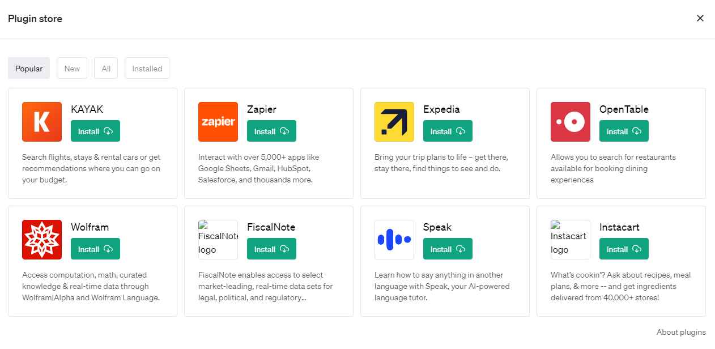Screen dimensions: 715x349
Task: Click the red OpenTable logo
Action: pos(570,121)
